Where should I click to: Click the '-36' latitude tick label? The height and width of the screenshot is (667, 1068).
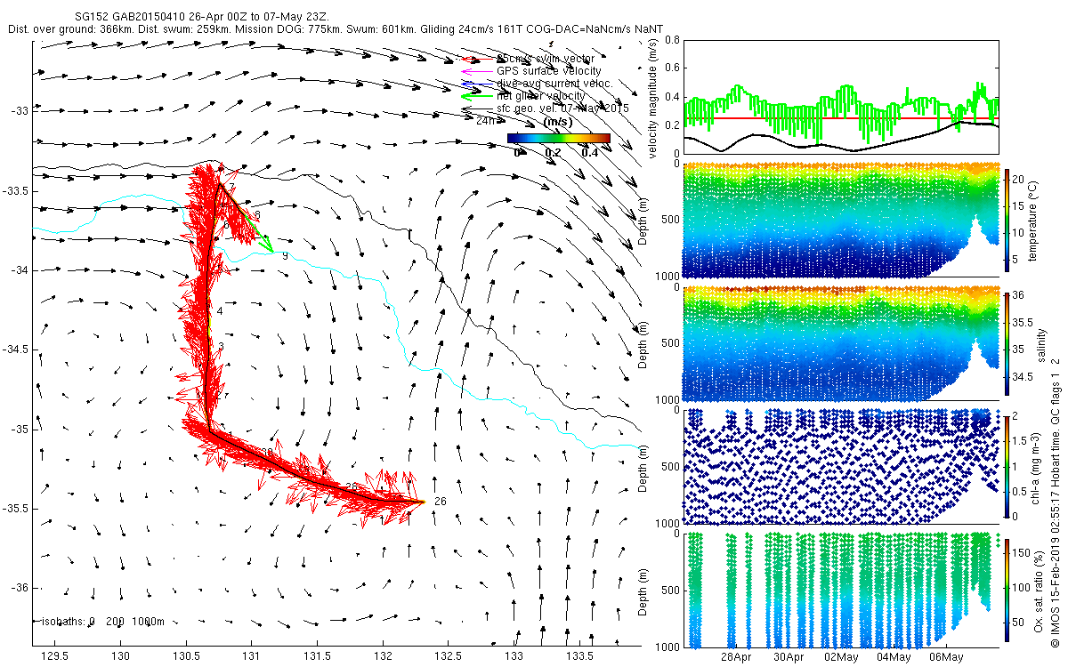click(20, 588)
